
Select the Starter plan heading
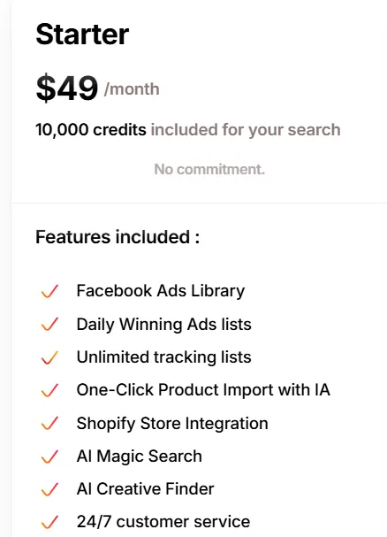[x=82, y=35]
